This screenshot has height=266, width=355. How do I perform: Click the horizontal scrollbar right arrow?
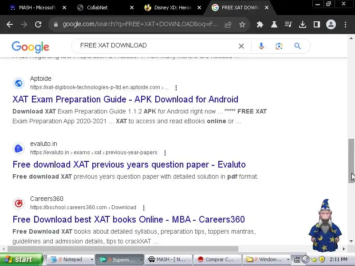344,249
